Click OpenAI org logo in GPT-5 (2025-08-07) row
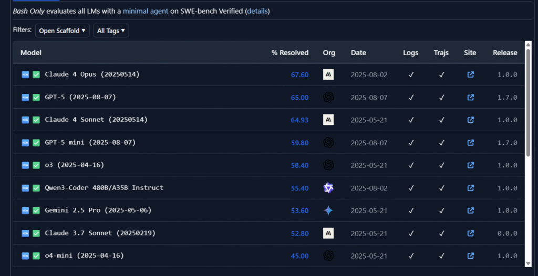Viewport: 538px width, 276px height. point(328,98)
